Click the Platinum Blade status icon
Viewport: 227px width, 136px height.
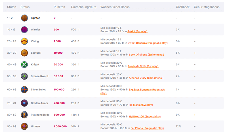[x=24, y=115]
